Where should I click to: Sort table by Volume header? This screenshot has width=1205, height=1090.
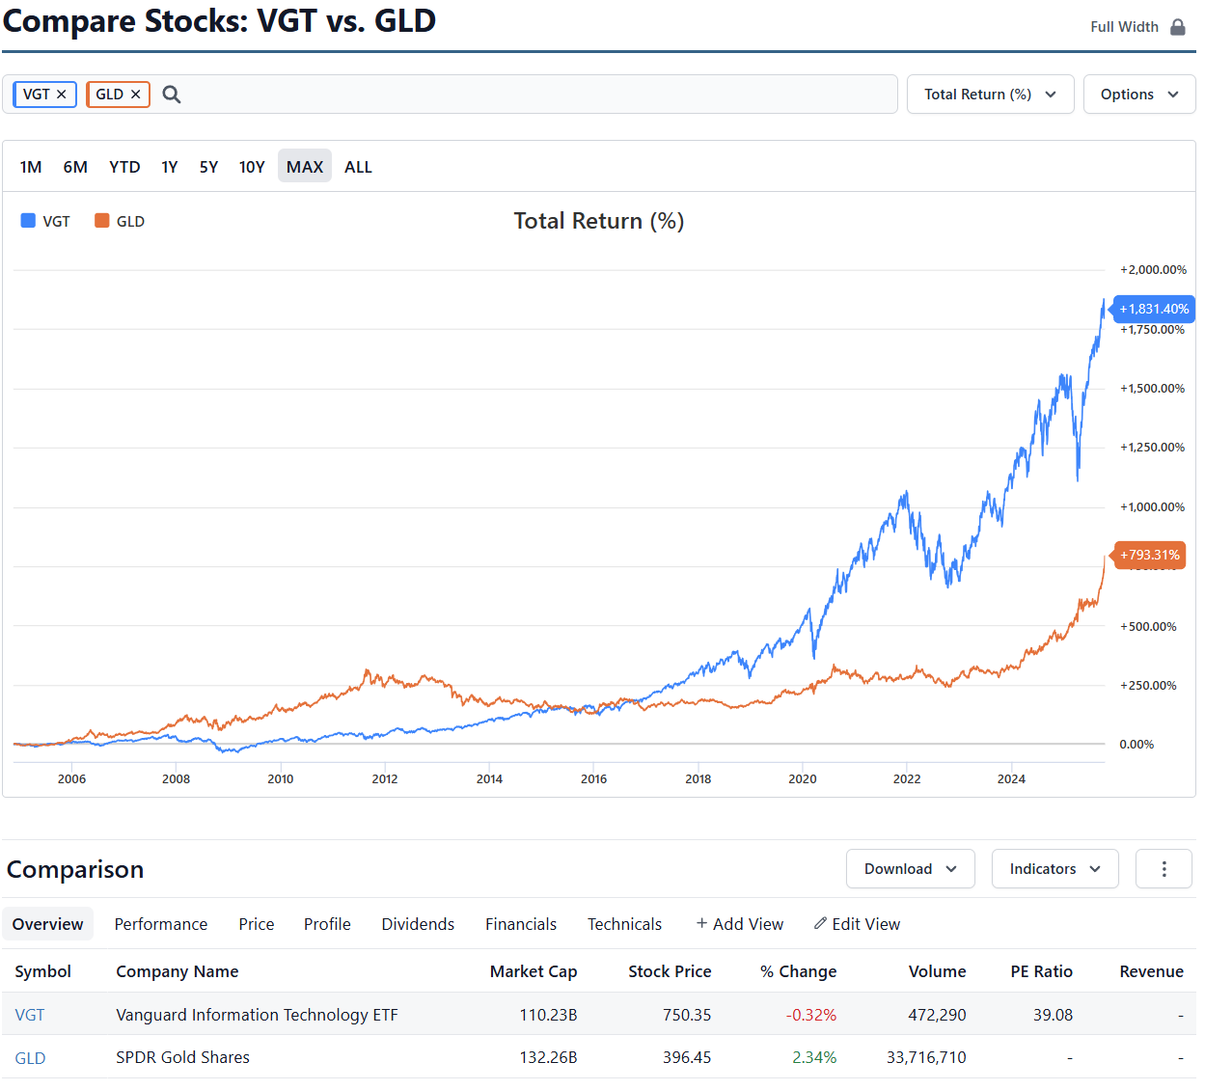coord(938,971)
